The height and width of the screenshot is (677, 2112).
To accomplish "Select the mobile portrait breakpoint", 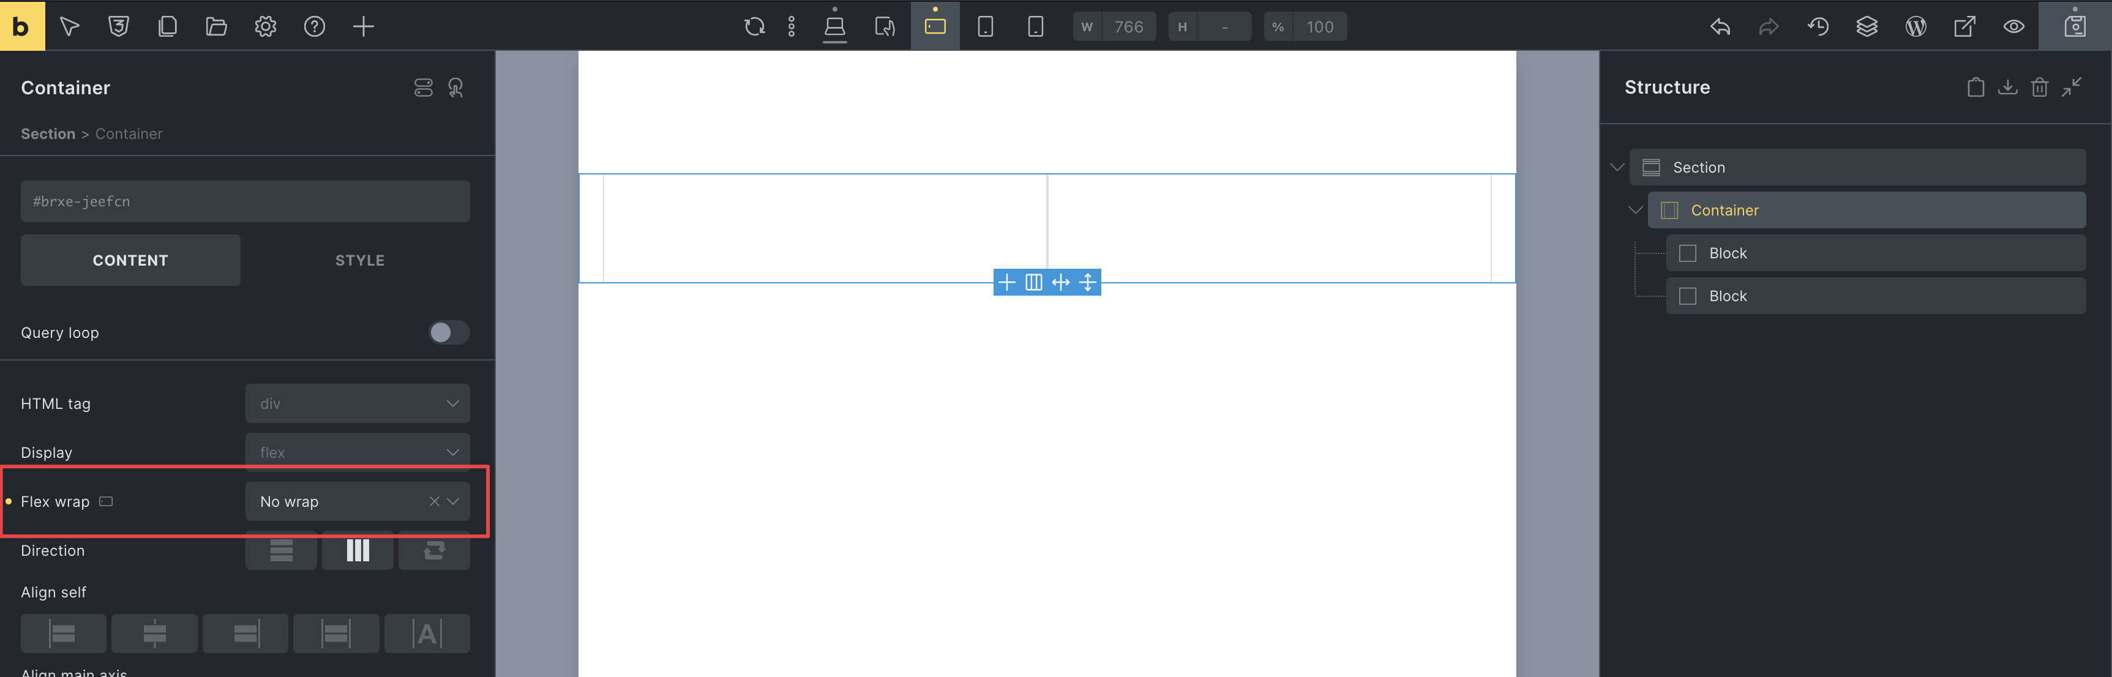I will point(1036,26).
